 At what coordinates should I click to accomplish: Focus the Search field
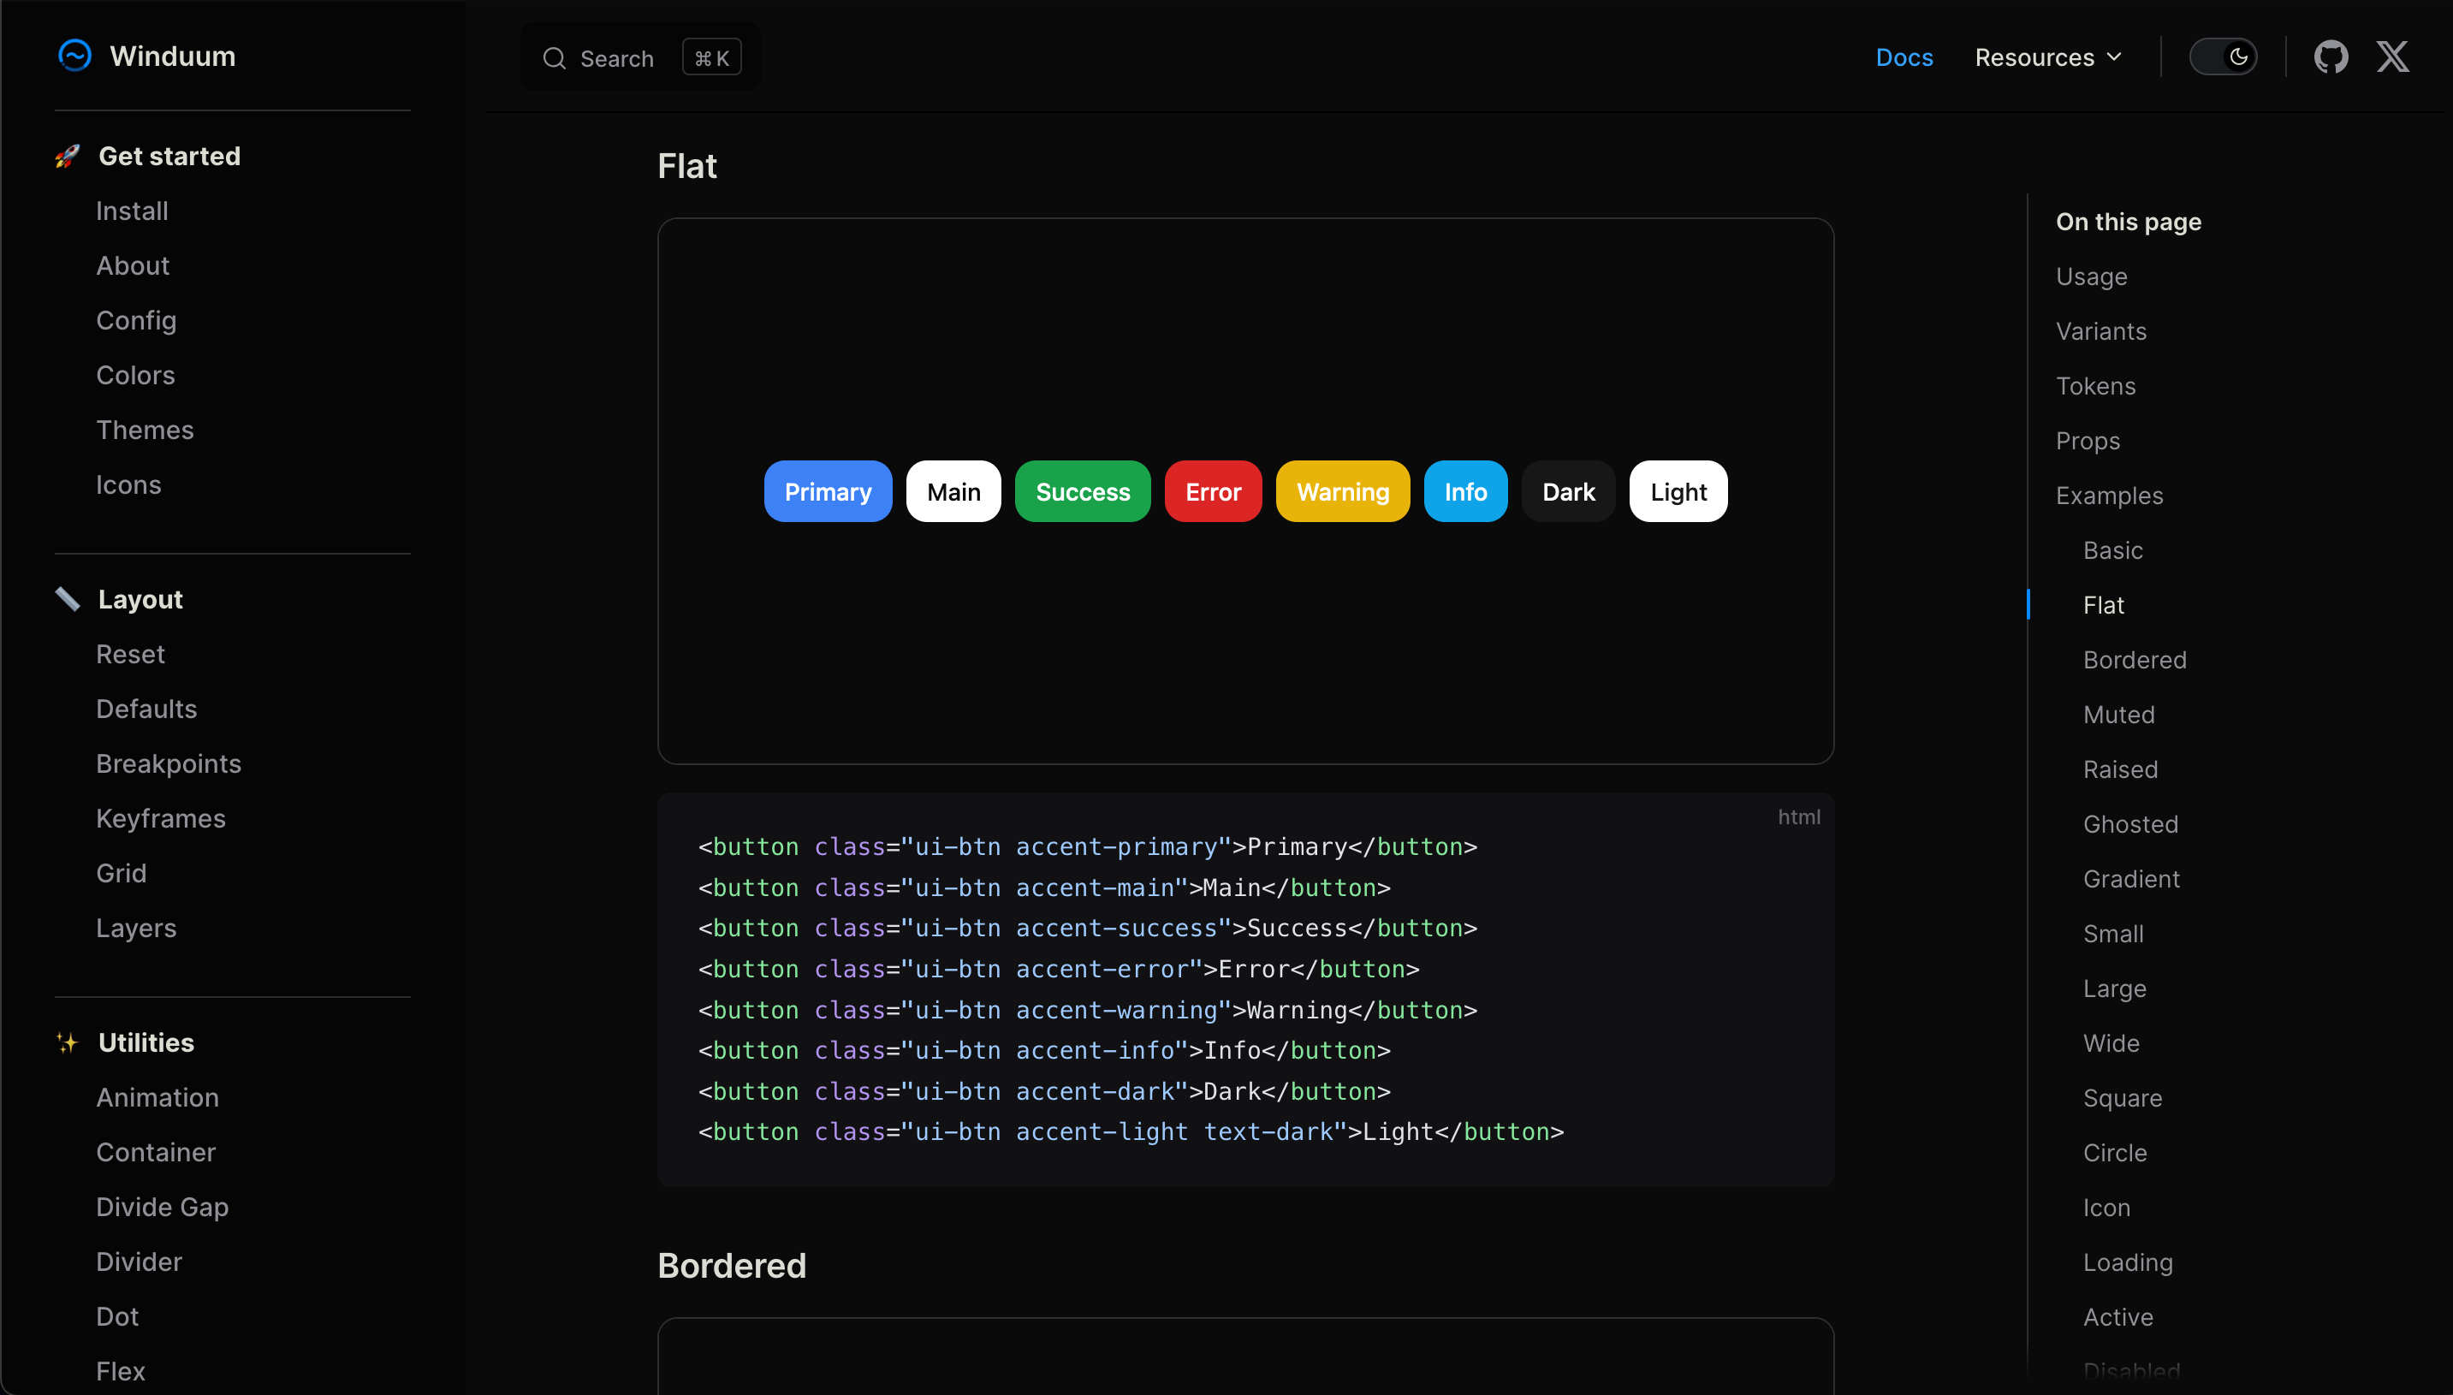[x=640, y=57]
